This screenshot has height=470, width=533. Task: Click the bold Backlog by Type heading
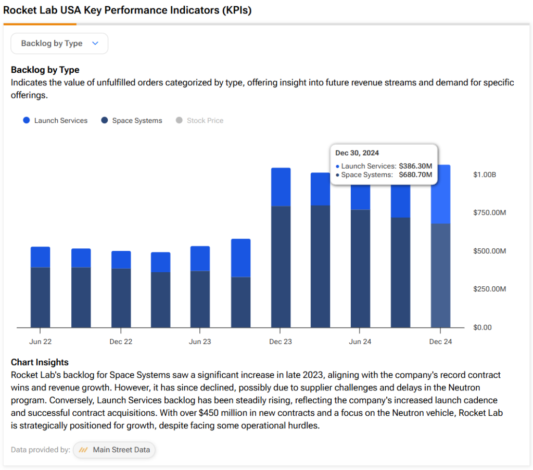click(x=45, y=70)
